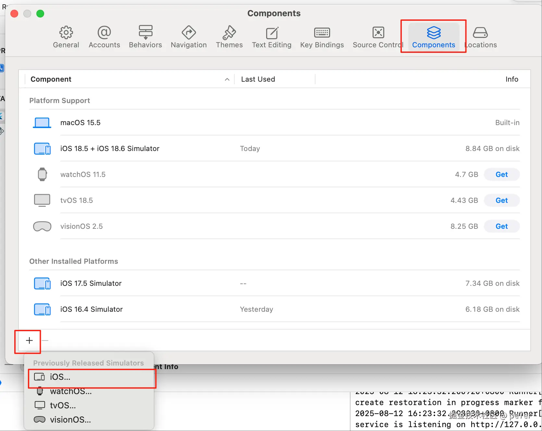
Task: Click the 8.84 GB on disk value
Action: point(492,148)
